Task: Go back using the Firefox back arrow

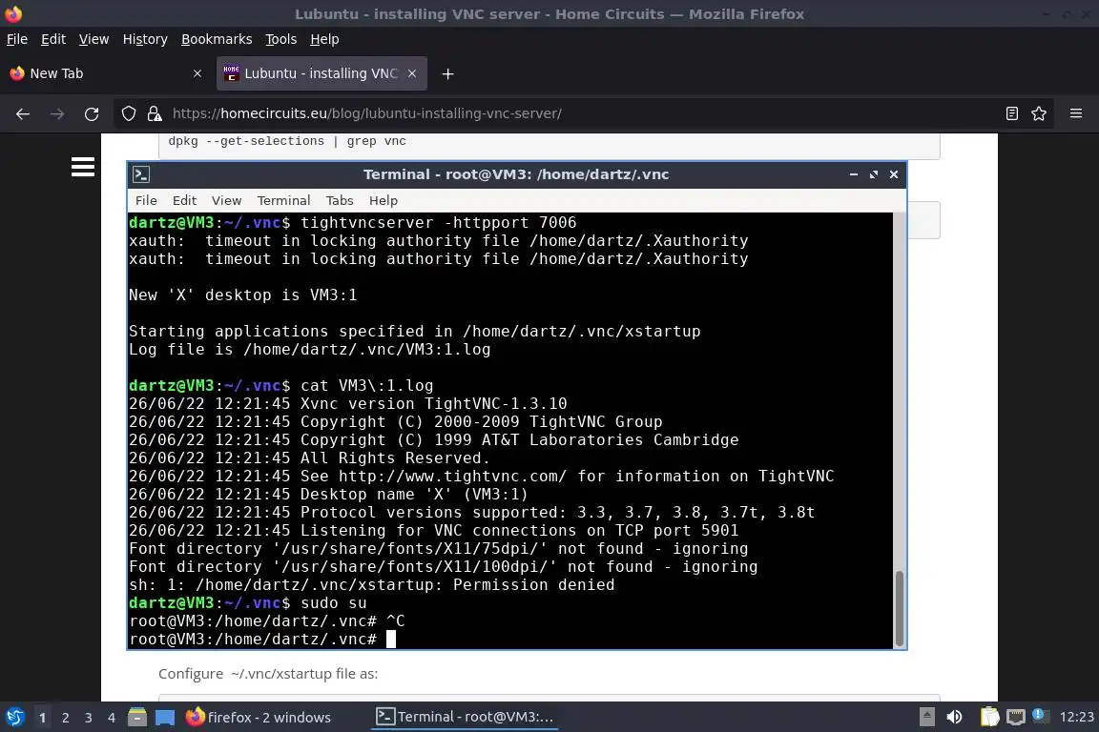Action: click(x=23, y=113)
